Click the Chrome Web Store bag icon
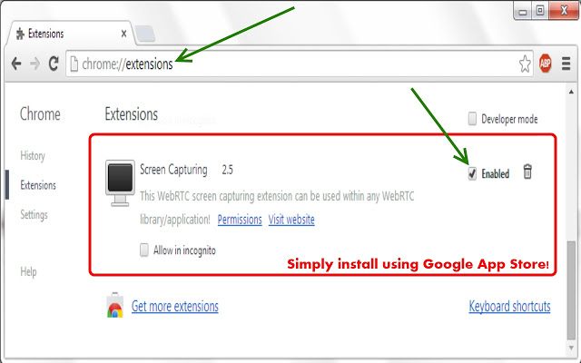Viewport: 581px width, 363px height. (x=115, y=305)
